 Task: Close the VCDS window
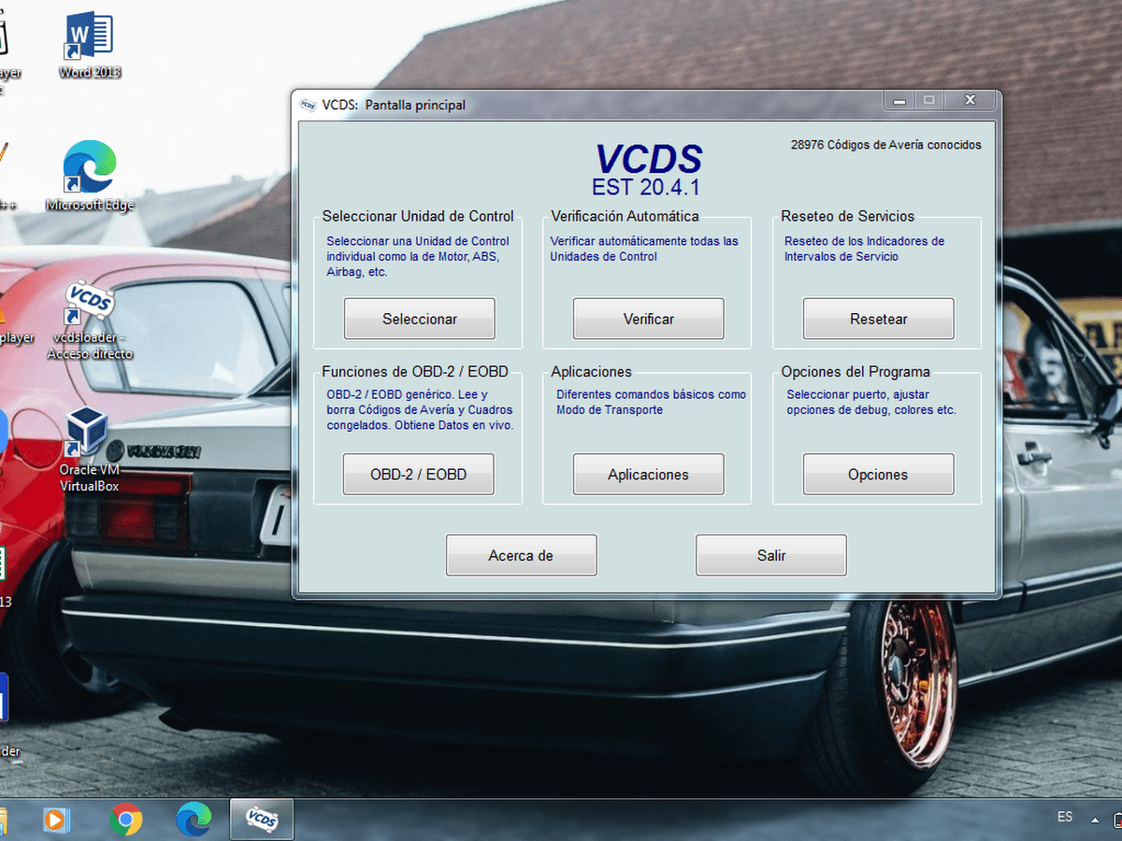pyautogui.click(x=971, y=100)
